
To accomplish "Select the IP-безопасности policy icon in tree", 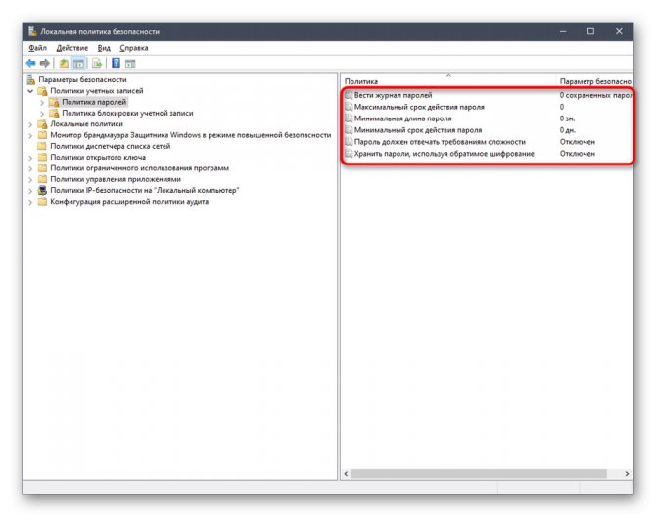I will (42, 190).
